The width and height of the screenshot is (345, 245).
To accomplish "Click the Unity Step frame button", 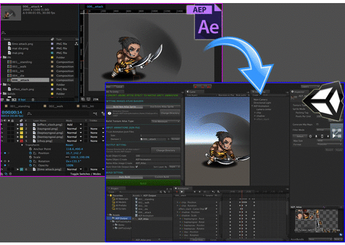I will (209, 86).
